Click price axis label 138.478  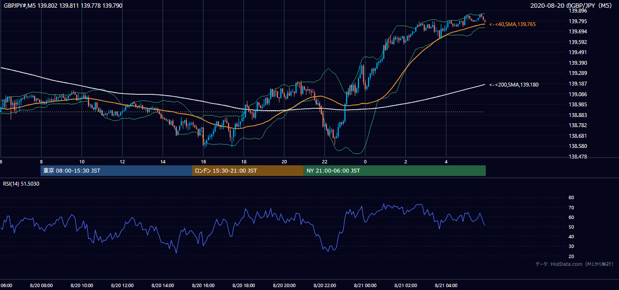(577, 157)
